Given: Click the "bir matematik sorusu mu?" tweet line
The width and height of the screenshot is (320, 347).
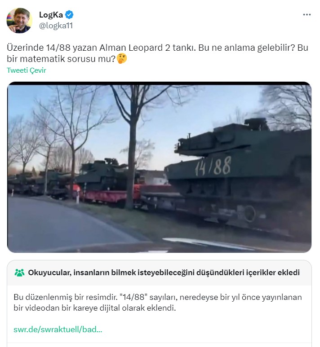Looking at the screenshot, I should [62, 59].
